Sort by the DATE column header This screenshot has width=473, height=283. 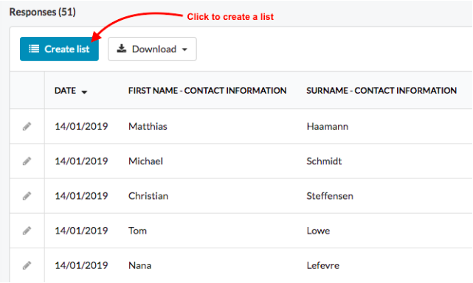(x=65, y=91)
